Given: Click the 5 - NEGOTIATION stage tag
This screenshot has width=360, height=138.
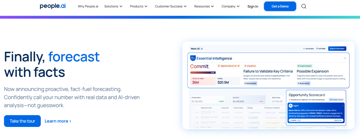Looking at the screenshot, I should (x=254, y=113).
